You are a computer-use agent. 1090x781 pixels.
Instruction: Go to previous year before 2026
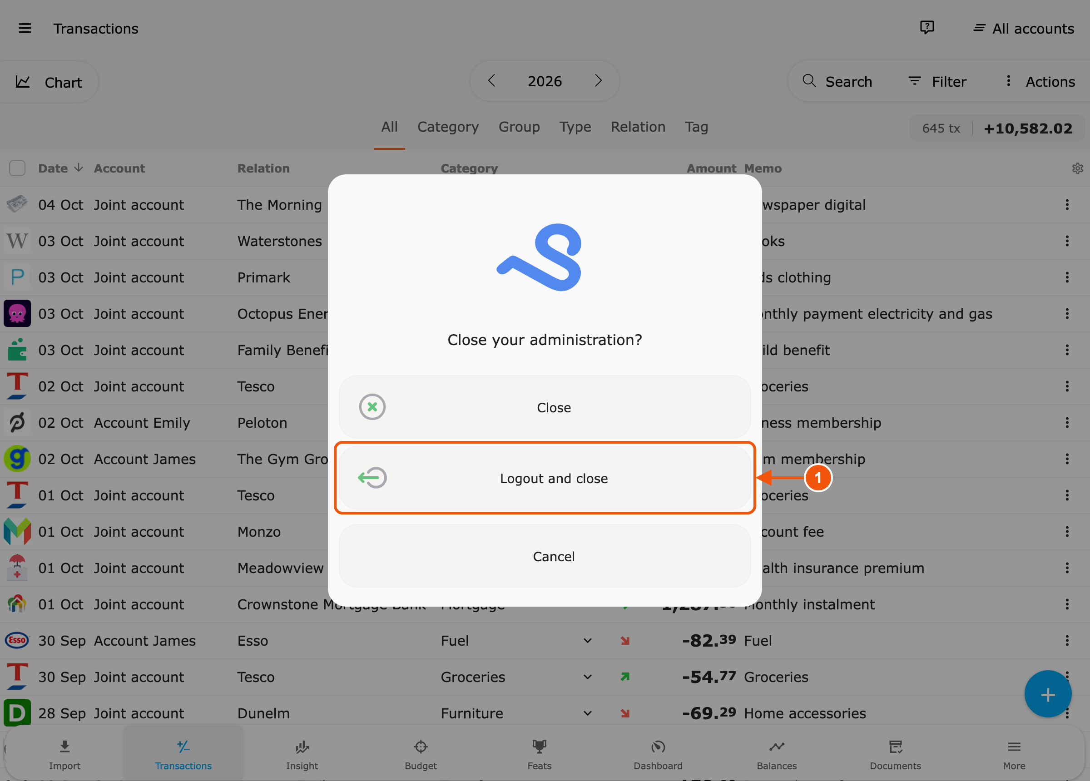click(x=491, y=81)
